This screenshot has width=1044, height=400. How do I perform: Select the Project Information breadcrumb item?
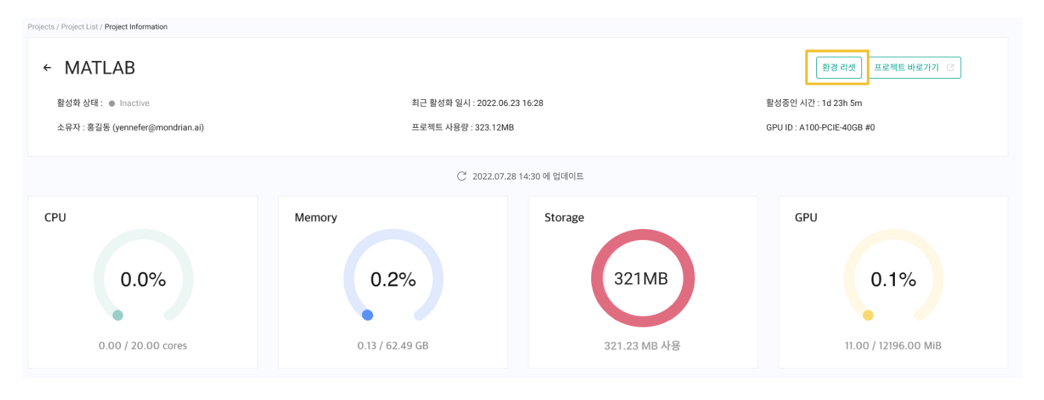(x=136, y=27)
